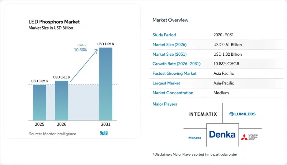Select the 2025 market size bar
The width and height of the screenshot is (287, 165).
click(x=39, y=102)
